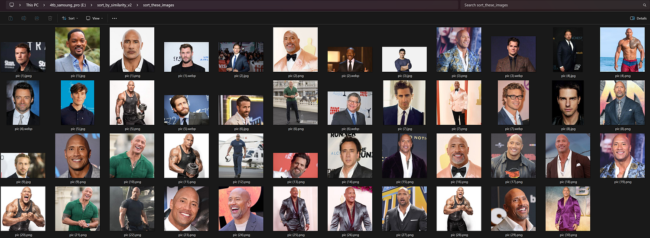
Task: Click the Delete trash icon
Action: pos(50,18)
